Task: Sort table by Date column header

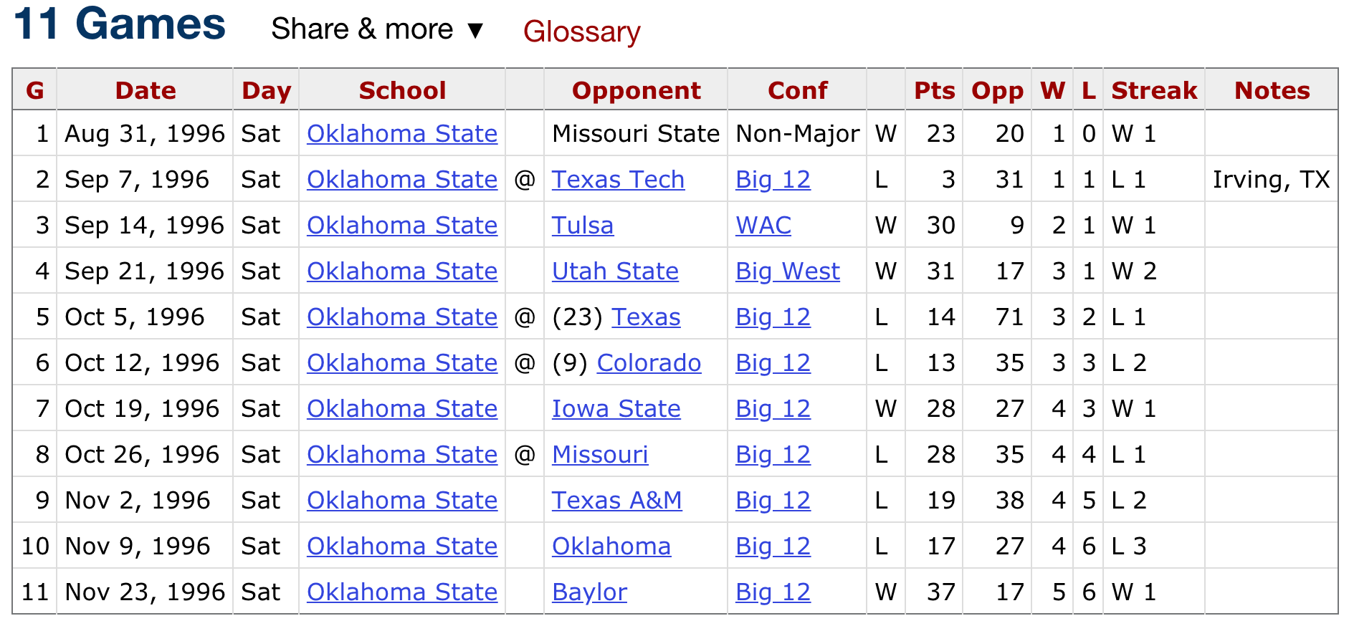Action: pos(146,90)
